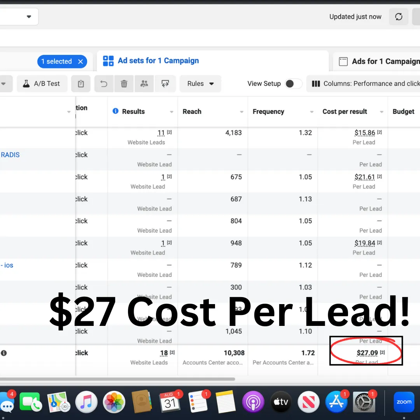Open the Cost per result sort arrow

pos(381,112)
